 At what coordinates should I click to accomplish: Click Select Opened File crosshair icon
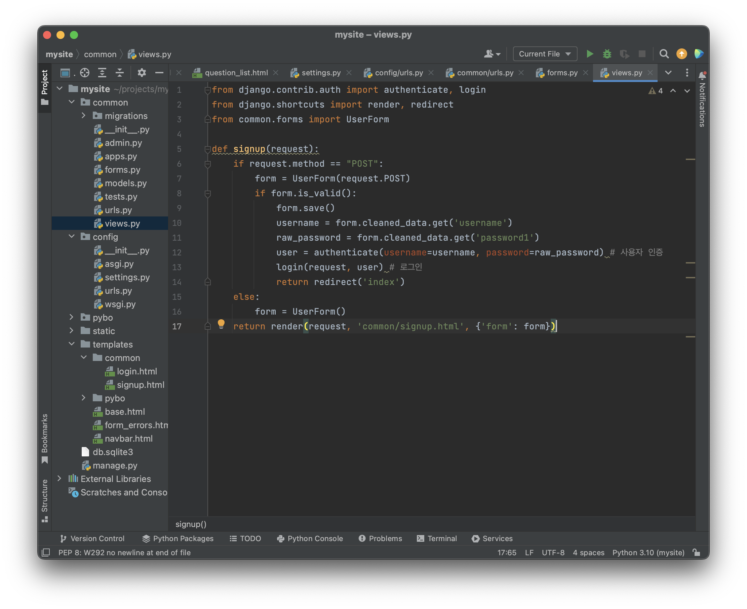[x=85, y=73]
